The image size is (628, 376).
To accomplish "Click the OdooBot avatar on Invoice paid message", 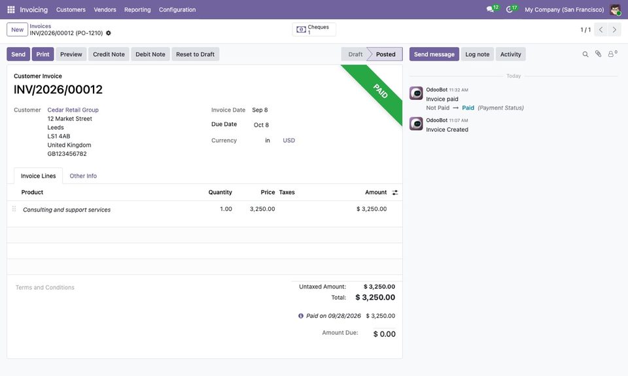I will (416, 93).
